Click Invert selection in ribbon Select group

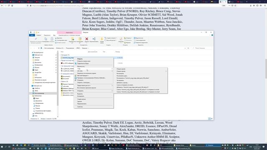click(141, 42)
